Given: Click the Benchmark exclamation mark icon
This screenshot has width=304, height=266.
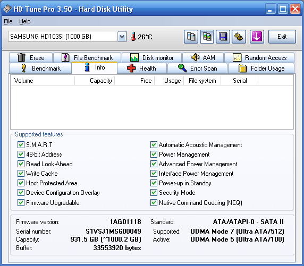Looking at the screenshot, I should 24,68.
